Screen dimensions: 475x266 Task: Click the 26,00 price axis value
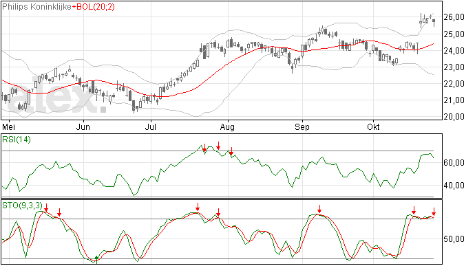tap(454, 17)
